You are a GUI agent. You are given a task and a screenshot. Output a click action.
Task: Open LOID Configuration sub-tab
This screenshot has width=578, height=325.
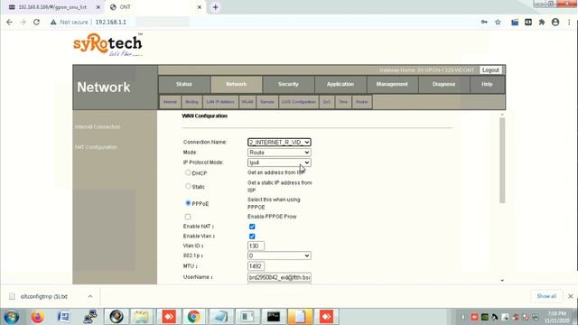coord(299,102)
